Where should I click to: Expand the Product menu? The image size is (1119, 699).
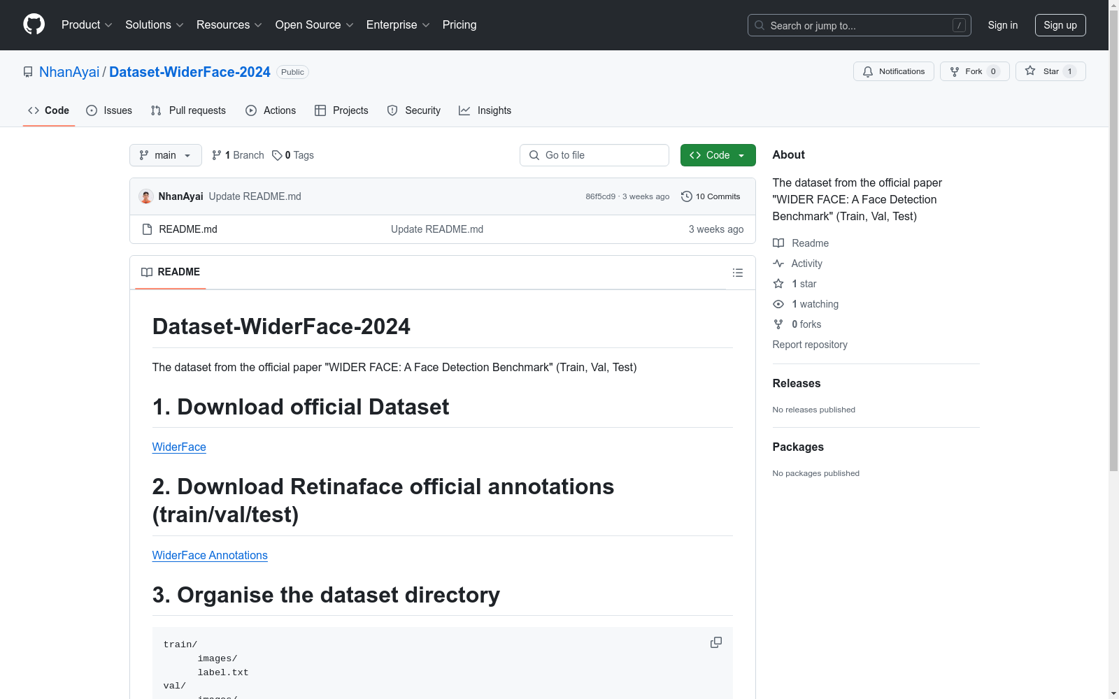(x=87, y=24)
